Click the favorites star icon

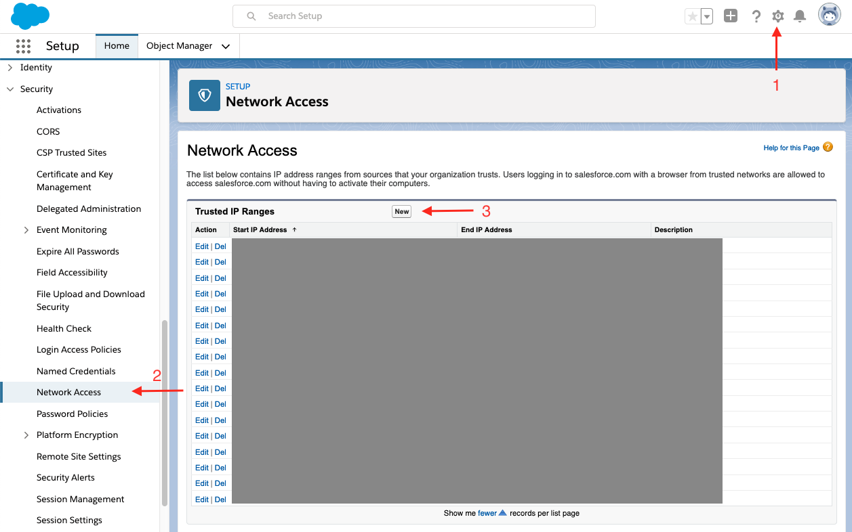click(x=692, y=16)
